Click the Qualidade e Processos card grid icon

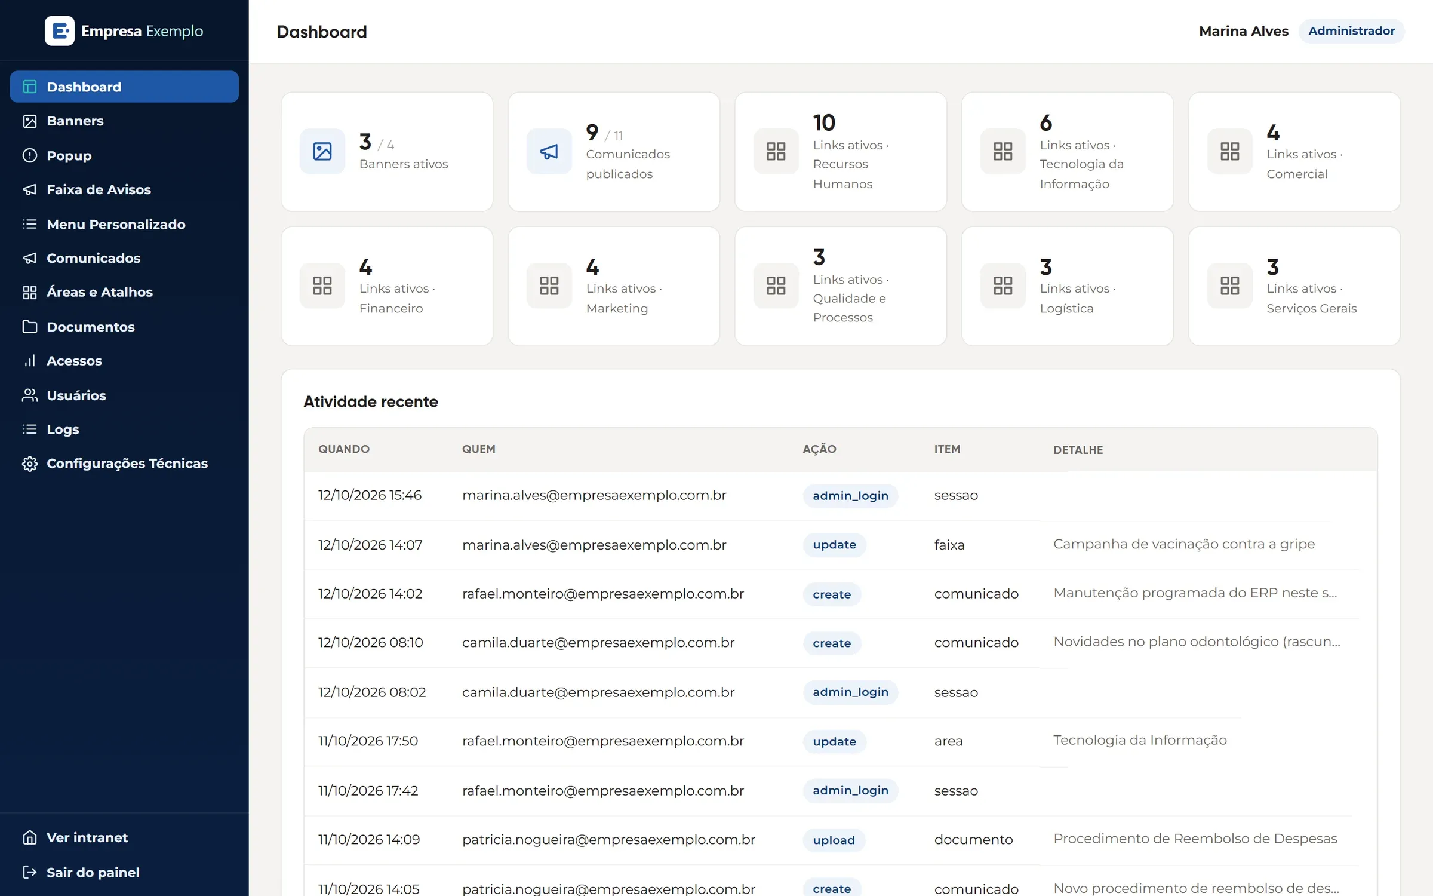click(776, 286)
